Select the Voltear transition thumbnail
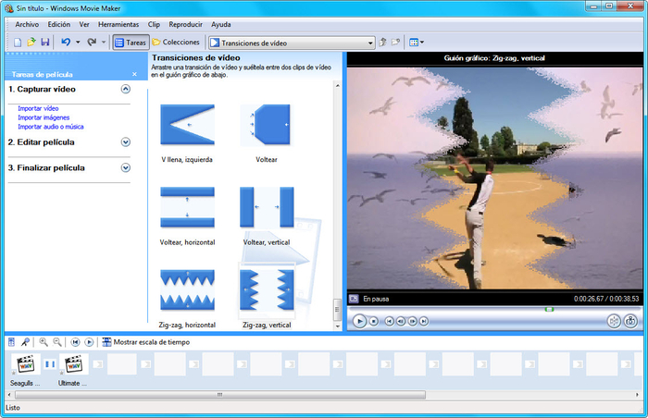648x418 pixels. 267,124
